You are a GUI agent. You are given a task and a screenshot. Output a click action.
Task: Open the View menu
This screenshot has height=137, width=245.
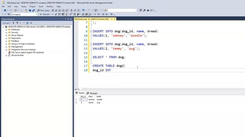(16, 6)
